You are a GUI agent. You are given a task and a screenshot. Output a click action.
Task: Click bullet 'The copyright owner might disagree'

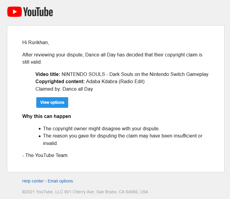pyautogui.click(x=101, y=128)
